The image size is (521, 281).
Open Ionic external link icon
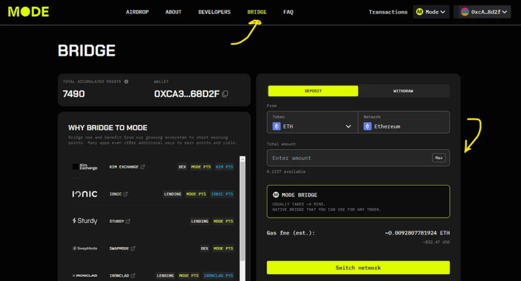[125, 194]
